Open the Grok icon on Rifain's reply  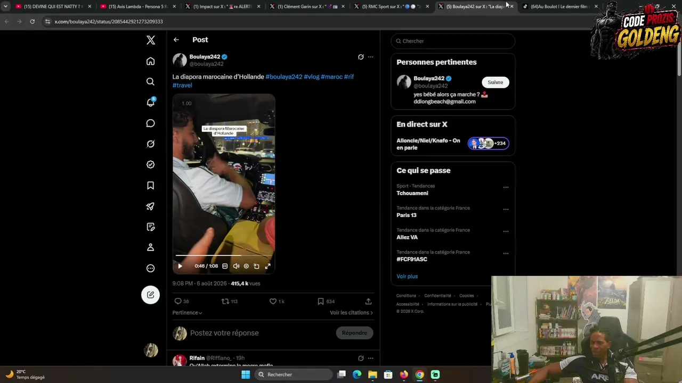(361, 358)
